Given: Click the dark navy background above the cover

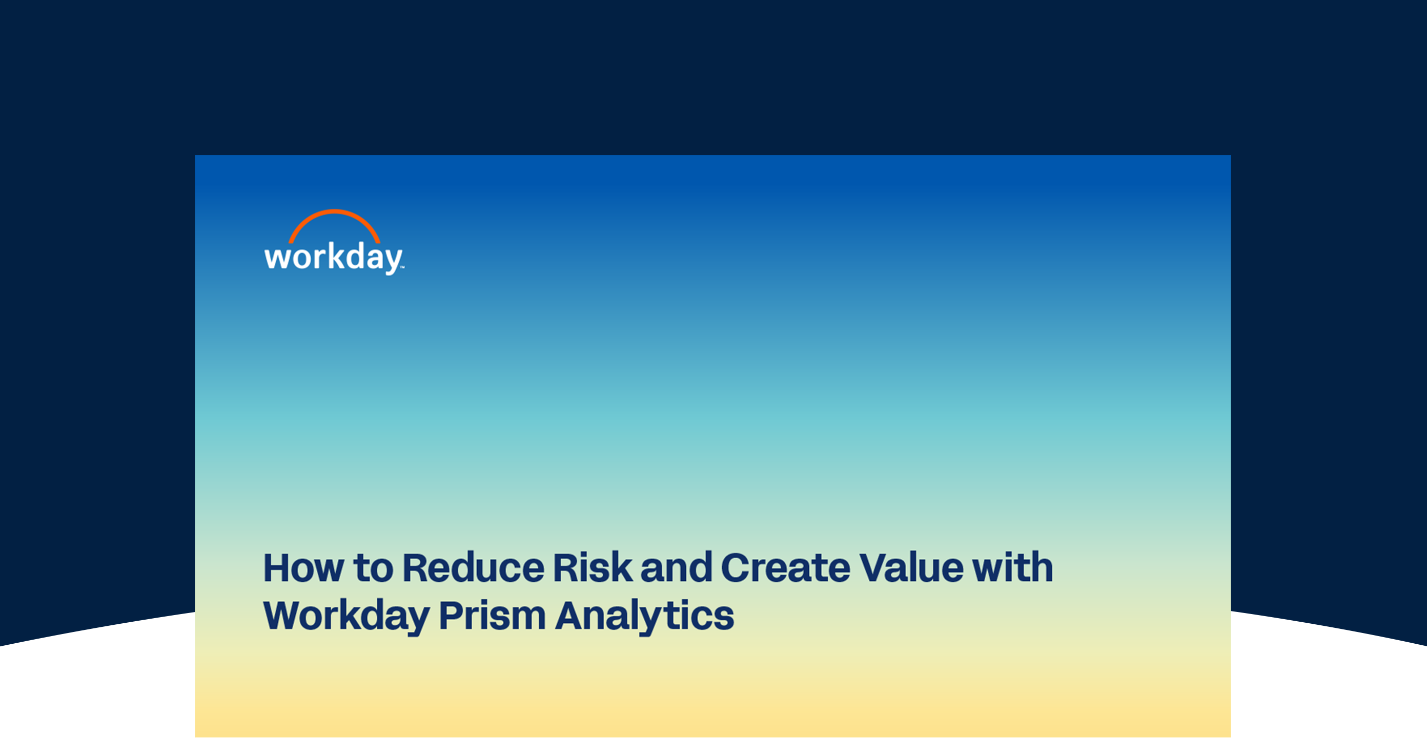Looking at the screenshot, I should [x=713, y=77].
